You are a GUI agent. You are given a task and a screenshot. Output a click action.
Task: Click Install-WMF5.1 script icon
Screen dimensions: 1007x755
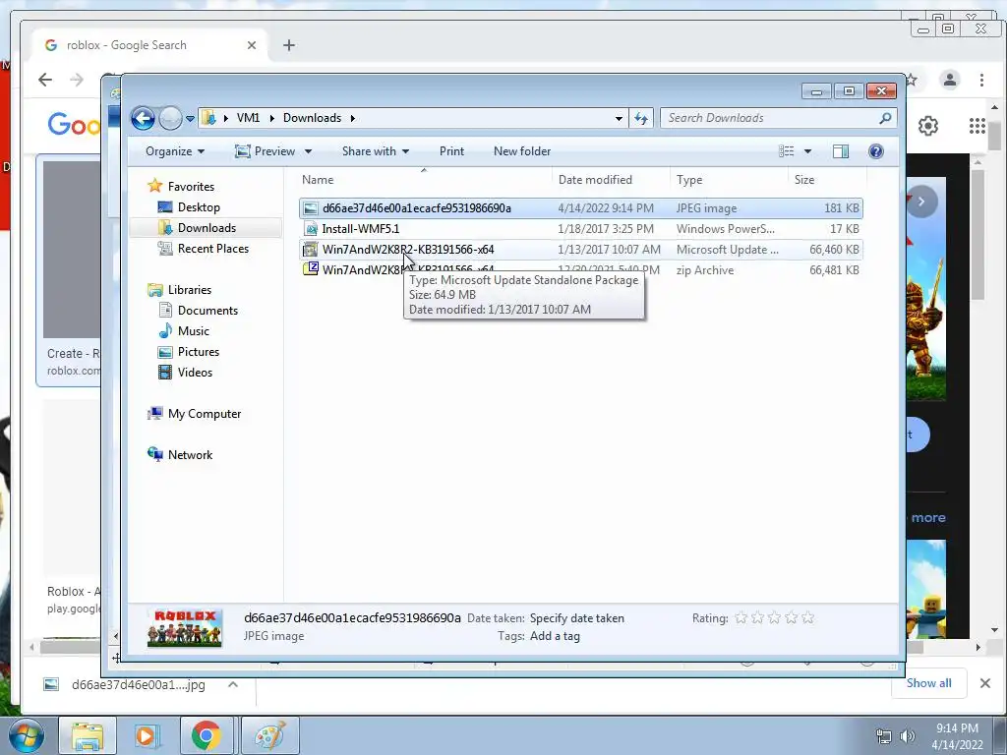click(x=310, y=228)
